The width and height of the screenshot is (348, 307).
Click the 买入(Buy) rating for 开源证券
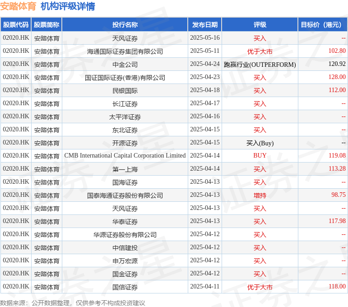[260, 143]
